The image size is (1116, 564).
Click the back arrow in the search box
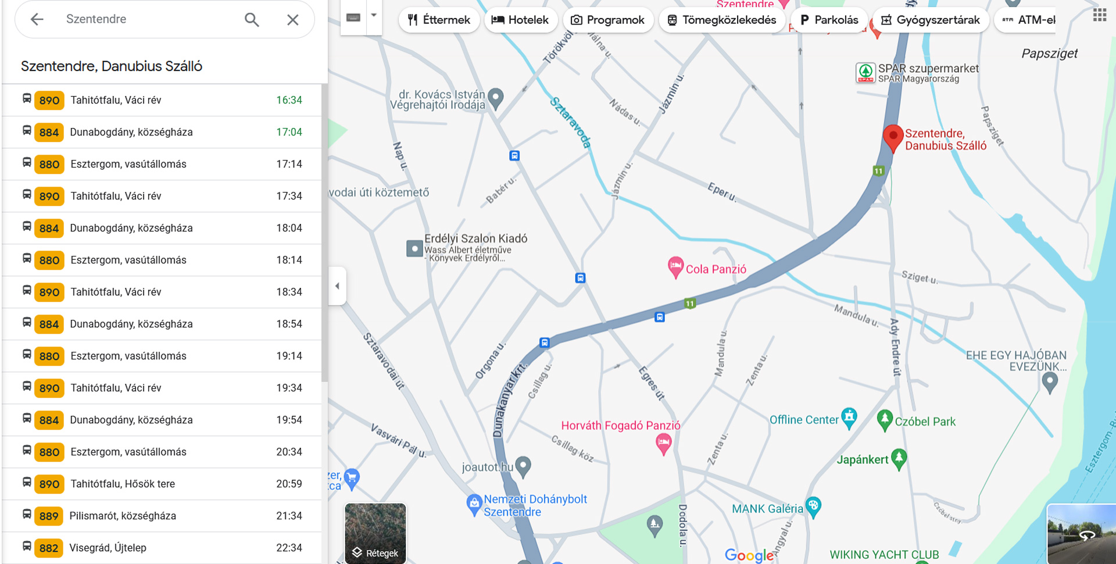click(37, 19)
